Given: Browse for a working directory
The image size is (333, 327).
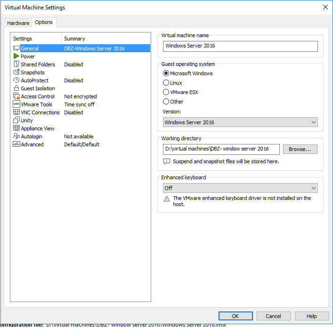Looking at the screenshot, I should tap(300, 149).
